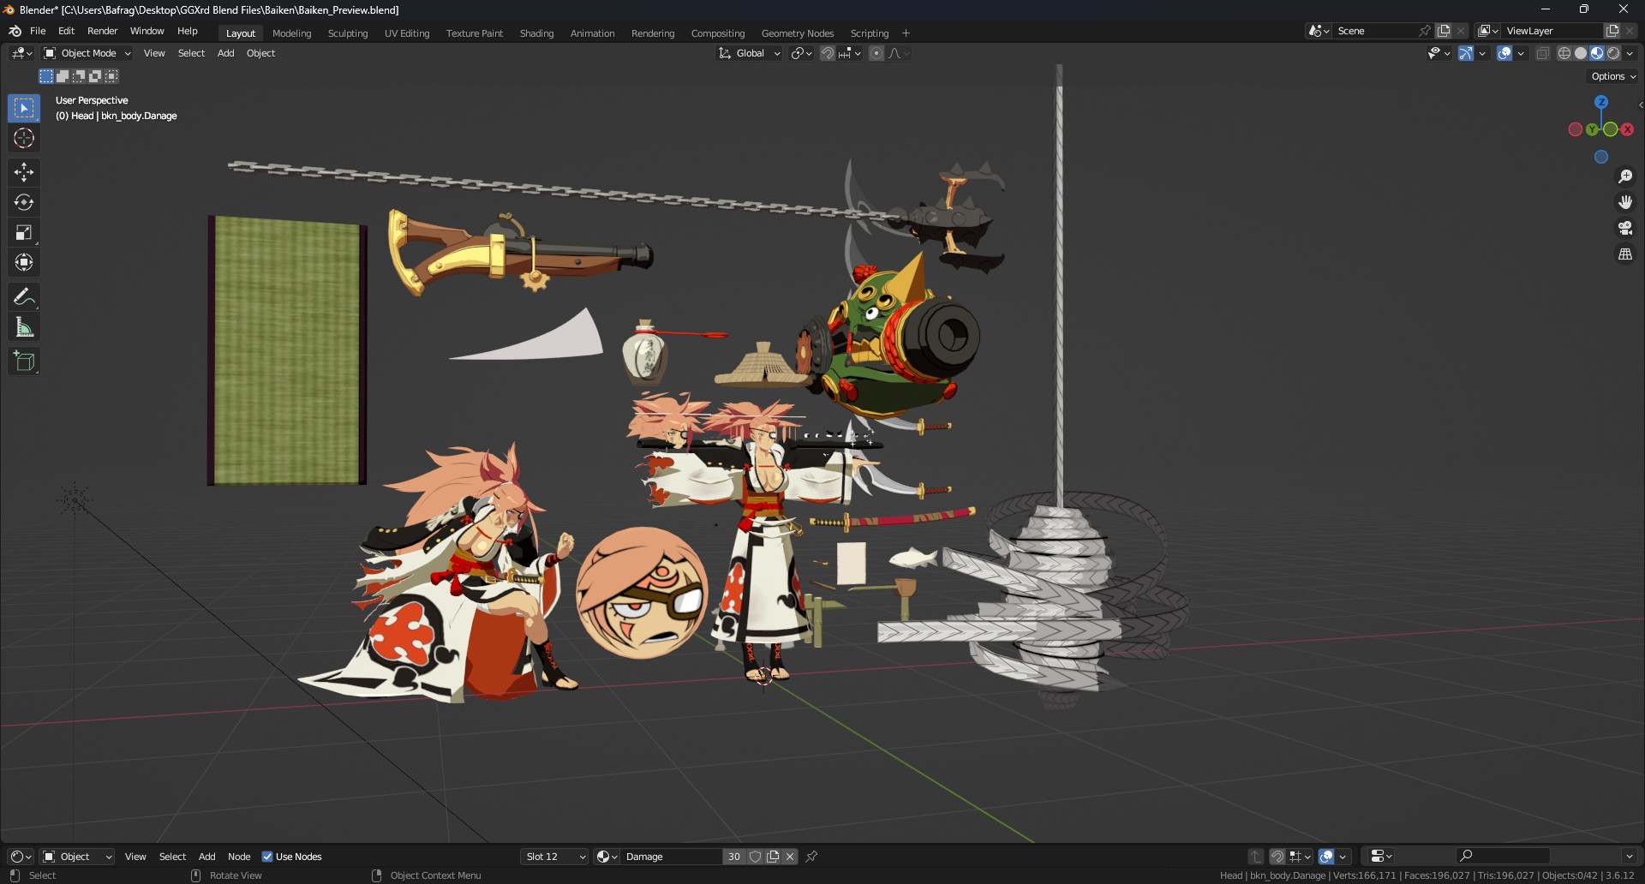Image resolution: width=1645 pixels, height=884 pixels.
Task: Click the snapping magnet icon
Action: click(x=826, y=52)
